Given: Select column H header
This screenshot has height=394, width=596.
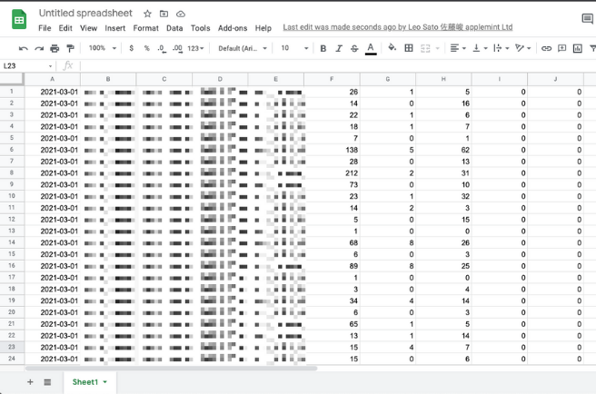Looking at the screenshot, I should point(443,79).
